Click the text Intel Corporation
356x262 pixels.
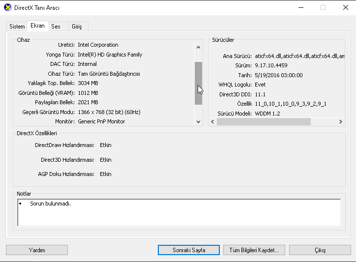(98, 45)
